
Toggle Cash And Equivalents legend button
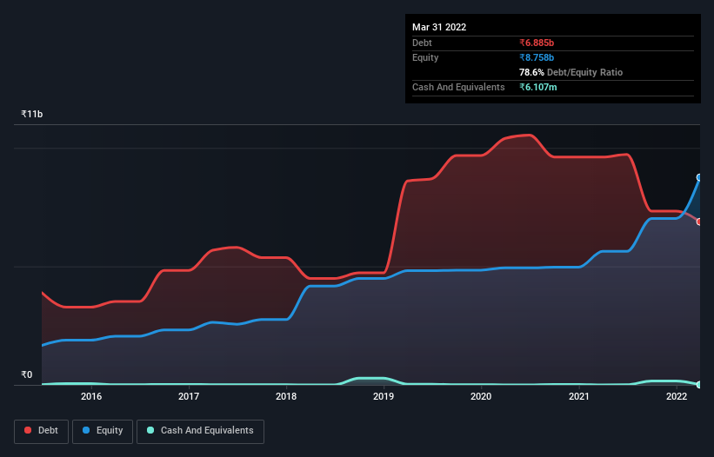tap(200, 431)
